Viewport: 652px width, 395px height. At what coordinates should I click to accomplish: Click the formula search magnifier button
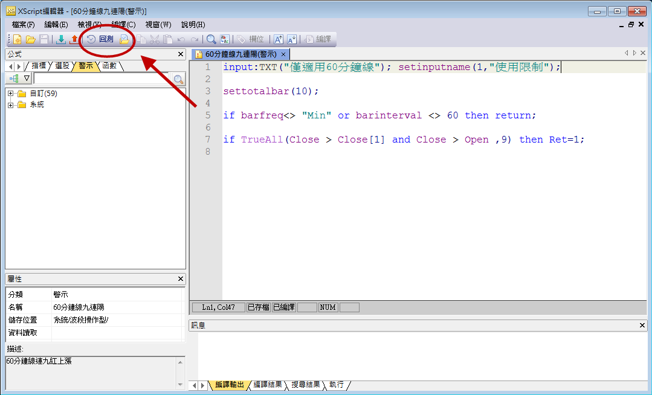[178, 79]
